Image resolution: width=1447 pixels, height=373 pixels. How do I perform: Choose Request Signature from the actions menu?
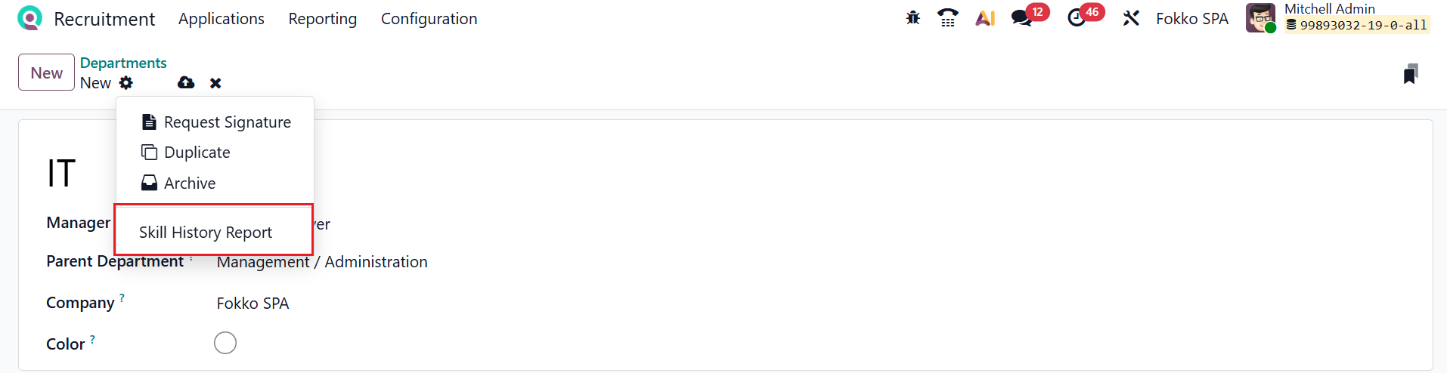[x=227, y=122]
